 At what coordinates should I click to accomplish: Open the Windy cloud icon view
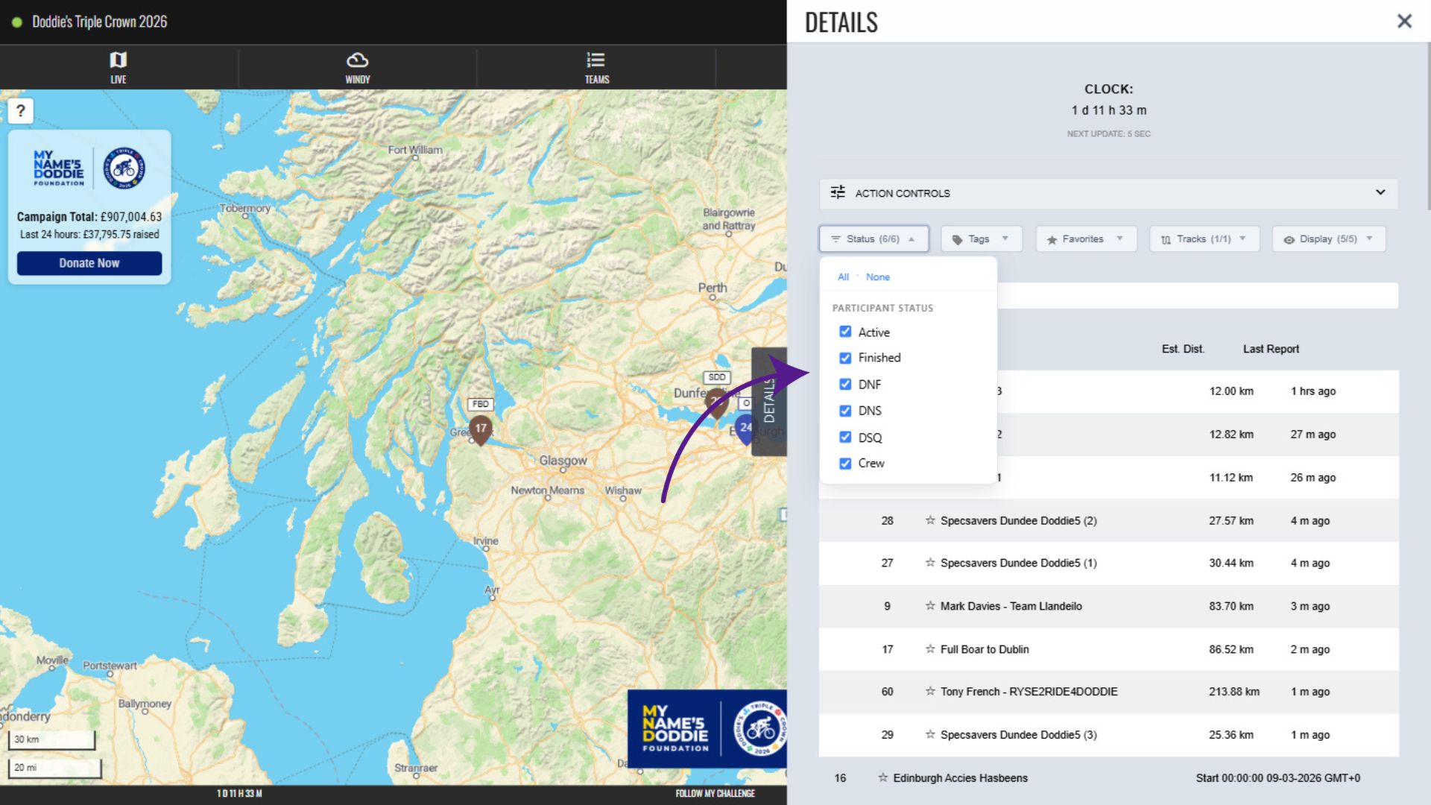tap(357, 67)
